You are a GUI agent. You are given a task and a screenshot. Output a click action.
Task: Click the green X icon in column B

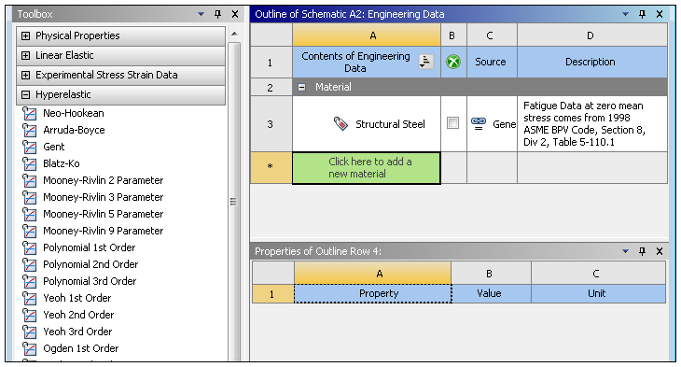point(453,62)
